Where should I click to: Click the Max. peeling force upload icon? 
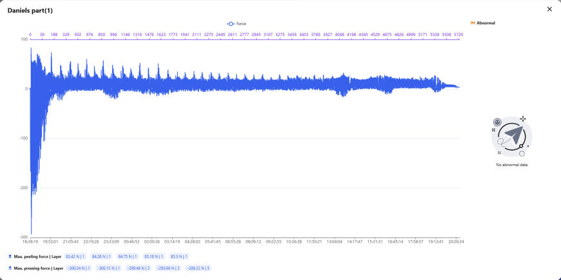coord(10,256)
